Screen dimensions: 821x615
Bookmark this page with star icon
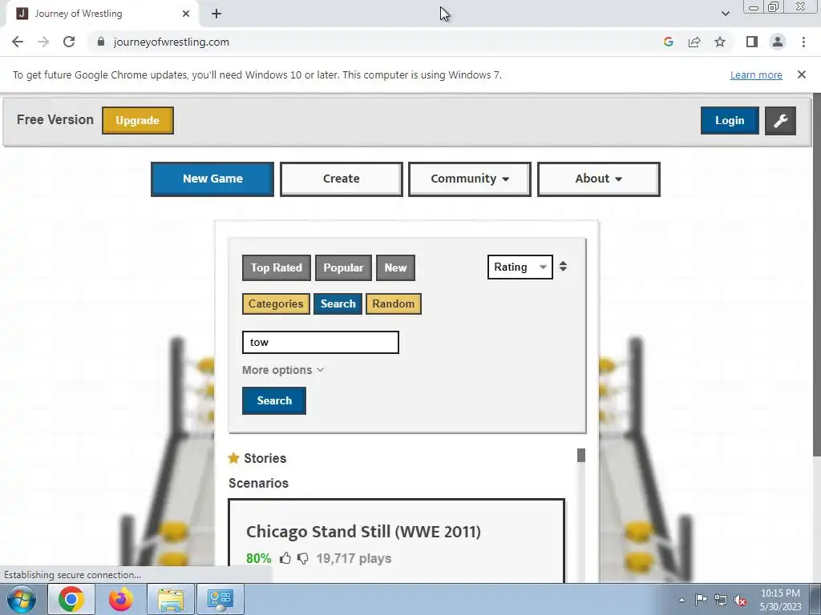(720, 42)
